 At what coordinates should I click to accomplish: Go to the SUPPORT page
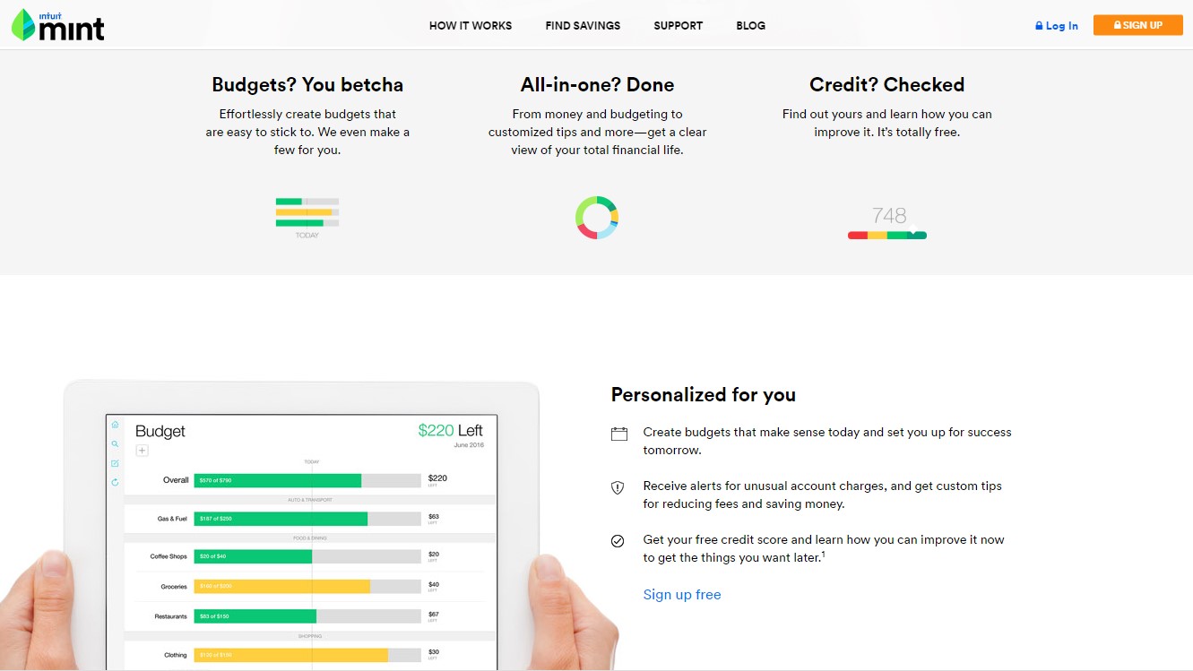click(x=679, y=25)
